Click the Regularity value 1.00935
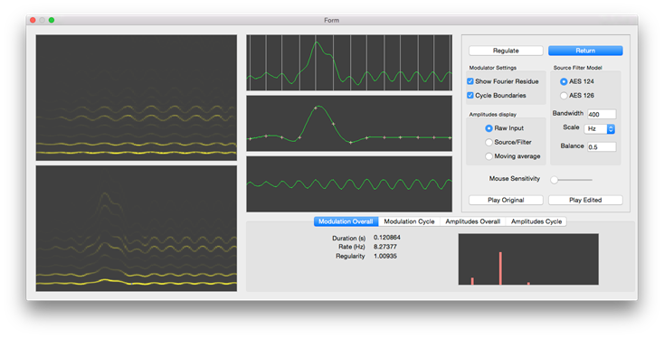The image size is (664, 338). 385,256
